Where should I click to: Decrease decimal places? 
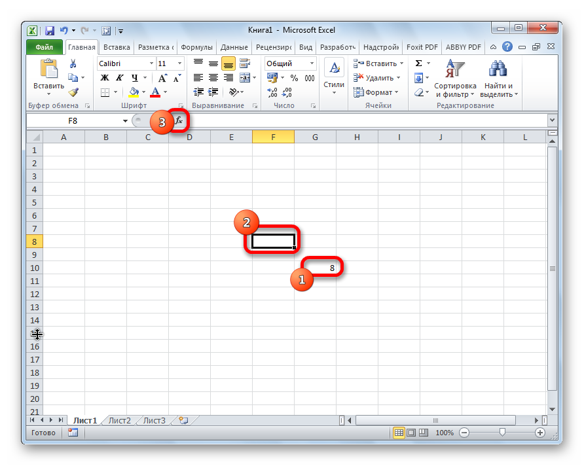pos(287,92)
